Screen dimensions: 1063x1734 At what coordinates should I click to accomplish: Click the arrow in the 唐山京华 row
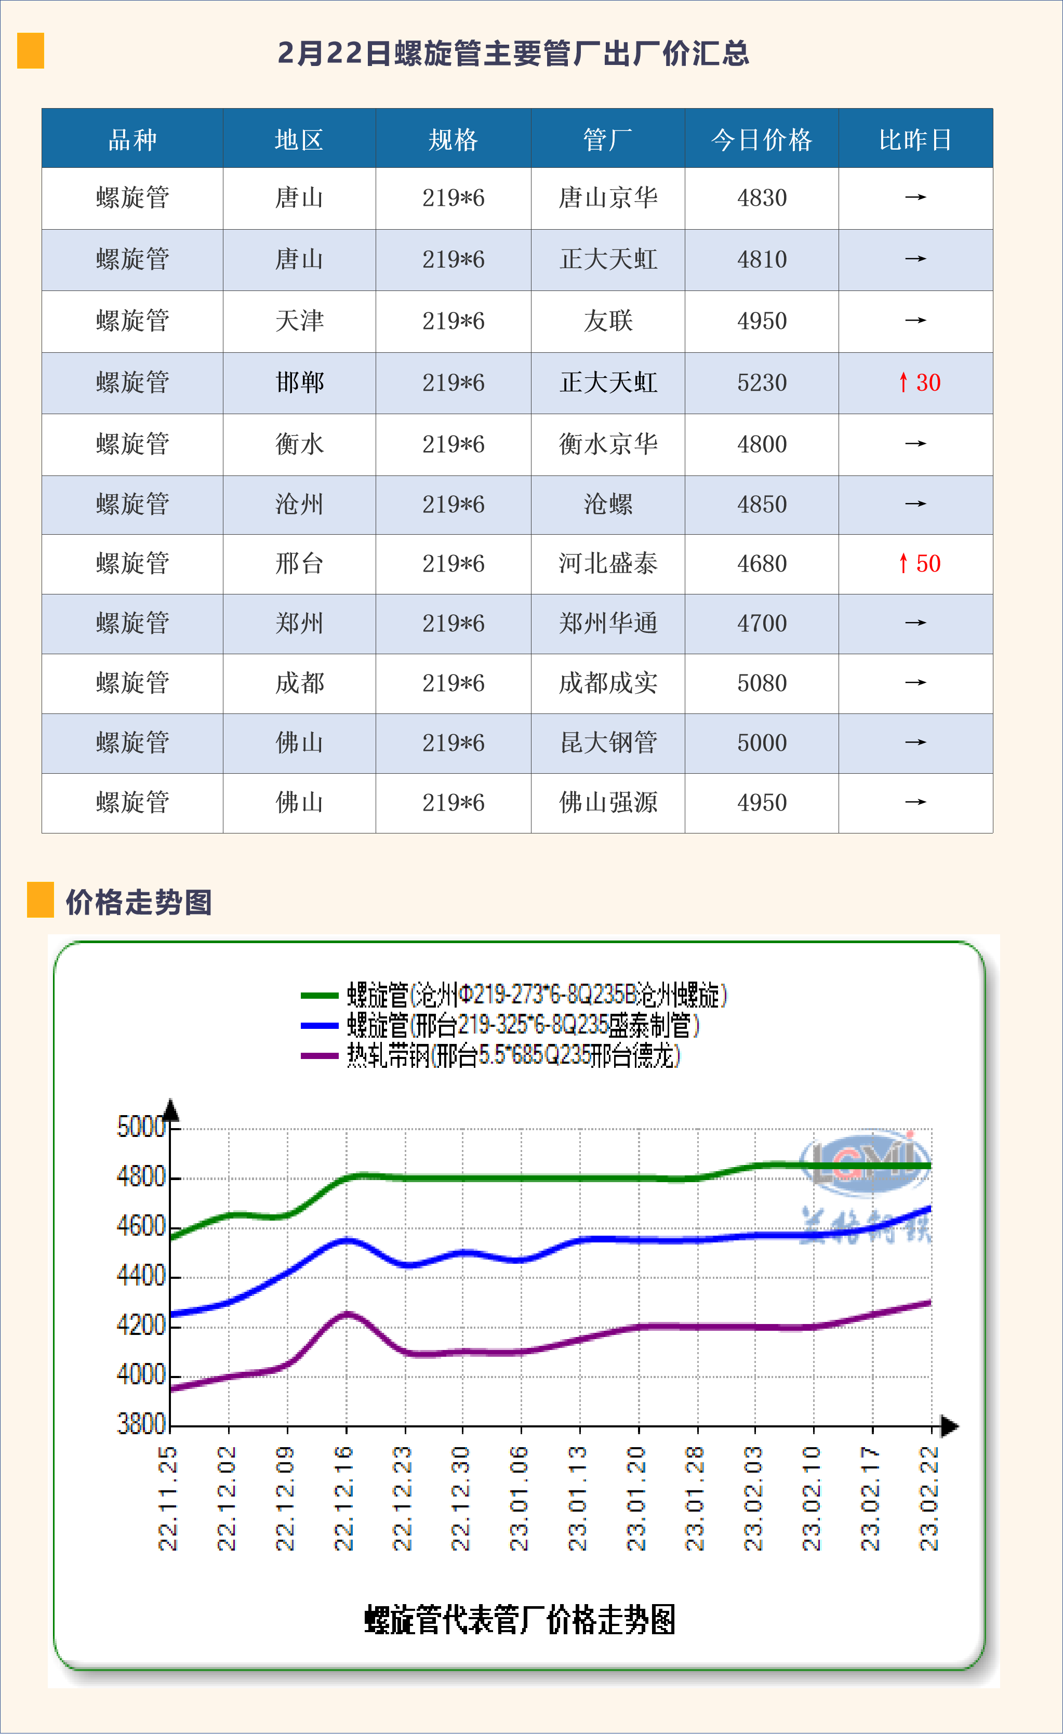915,198
